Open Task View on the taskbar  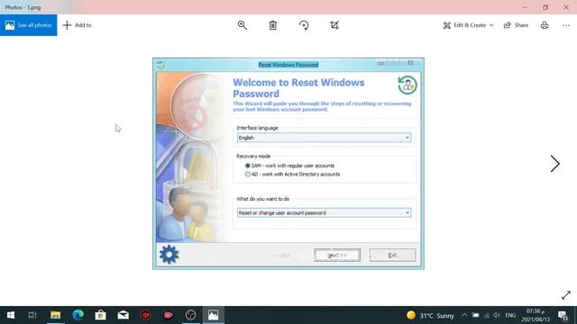[32, 315]
